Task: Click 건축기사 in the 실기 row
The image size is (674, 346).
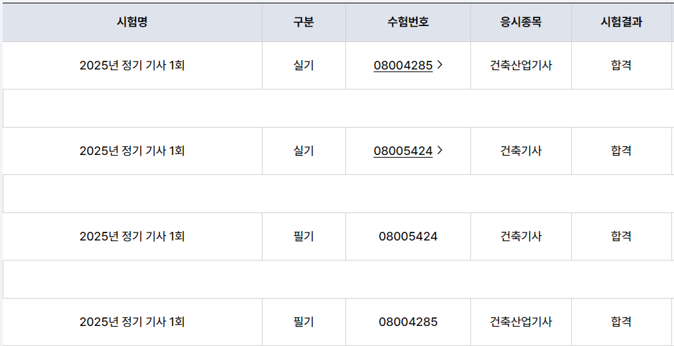Action: [521, 151]
